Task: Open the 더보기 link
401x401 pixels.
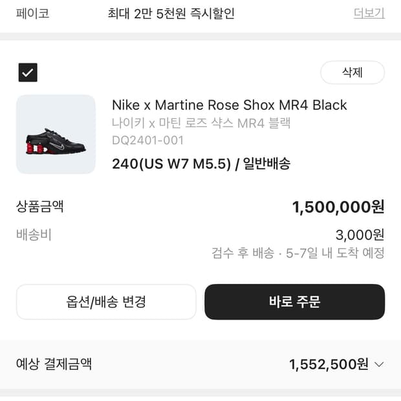Action: point(369,13)
